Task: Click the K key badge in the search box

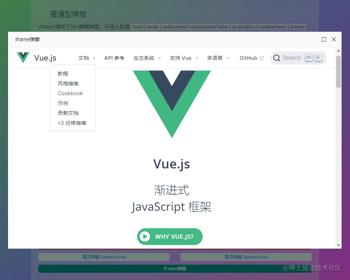Action: 318,57
